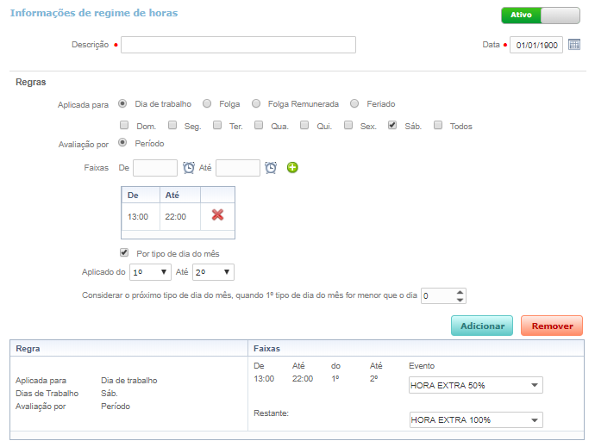
Task: Click the green plus icon to add range
Action: pyautogui.click(x=292, y=168)
